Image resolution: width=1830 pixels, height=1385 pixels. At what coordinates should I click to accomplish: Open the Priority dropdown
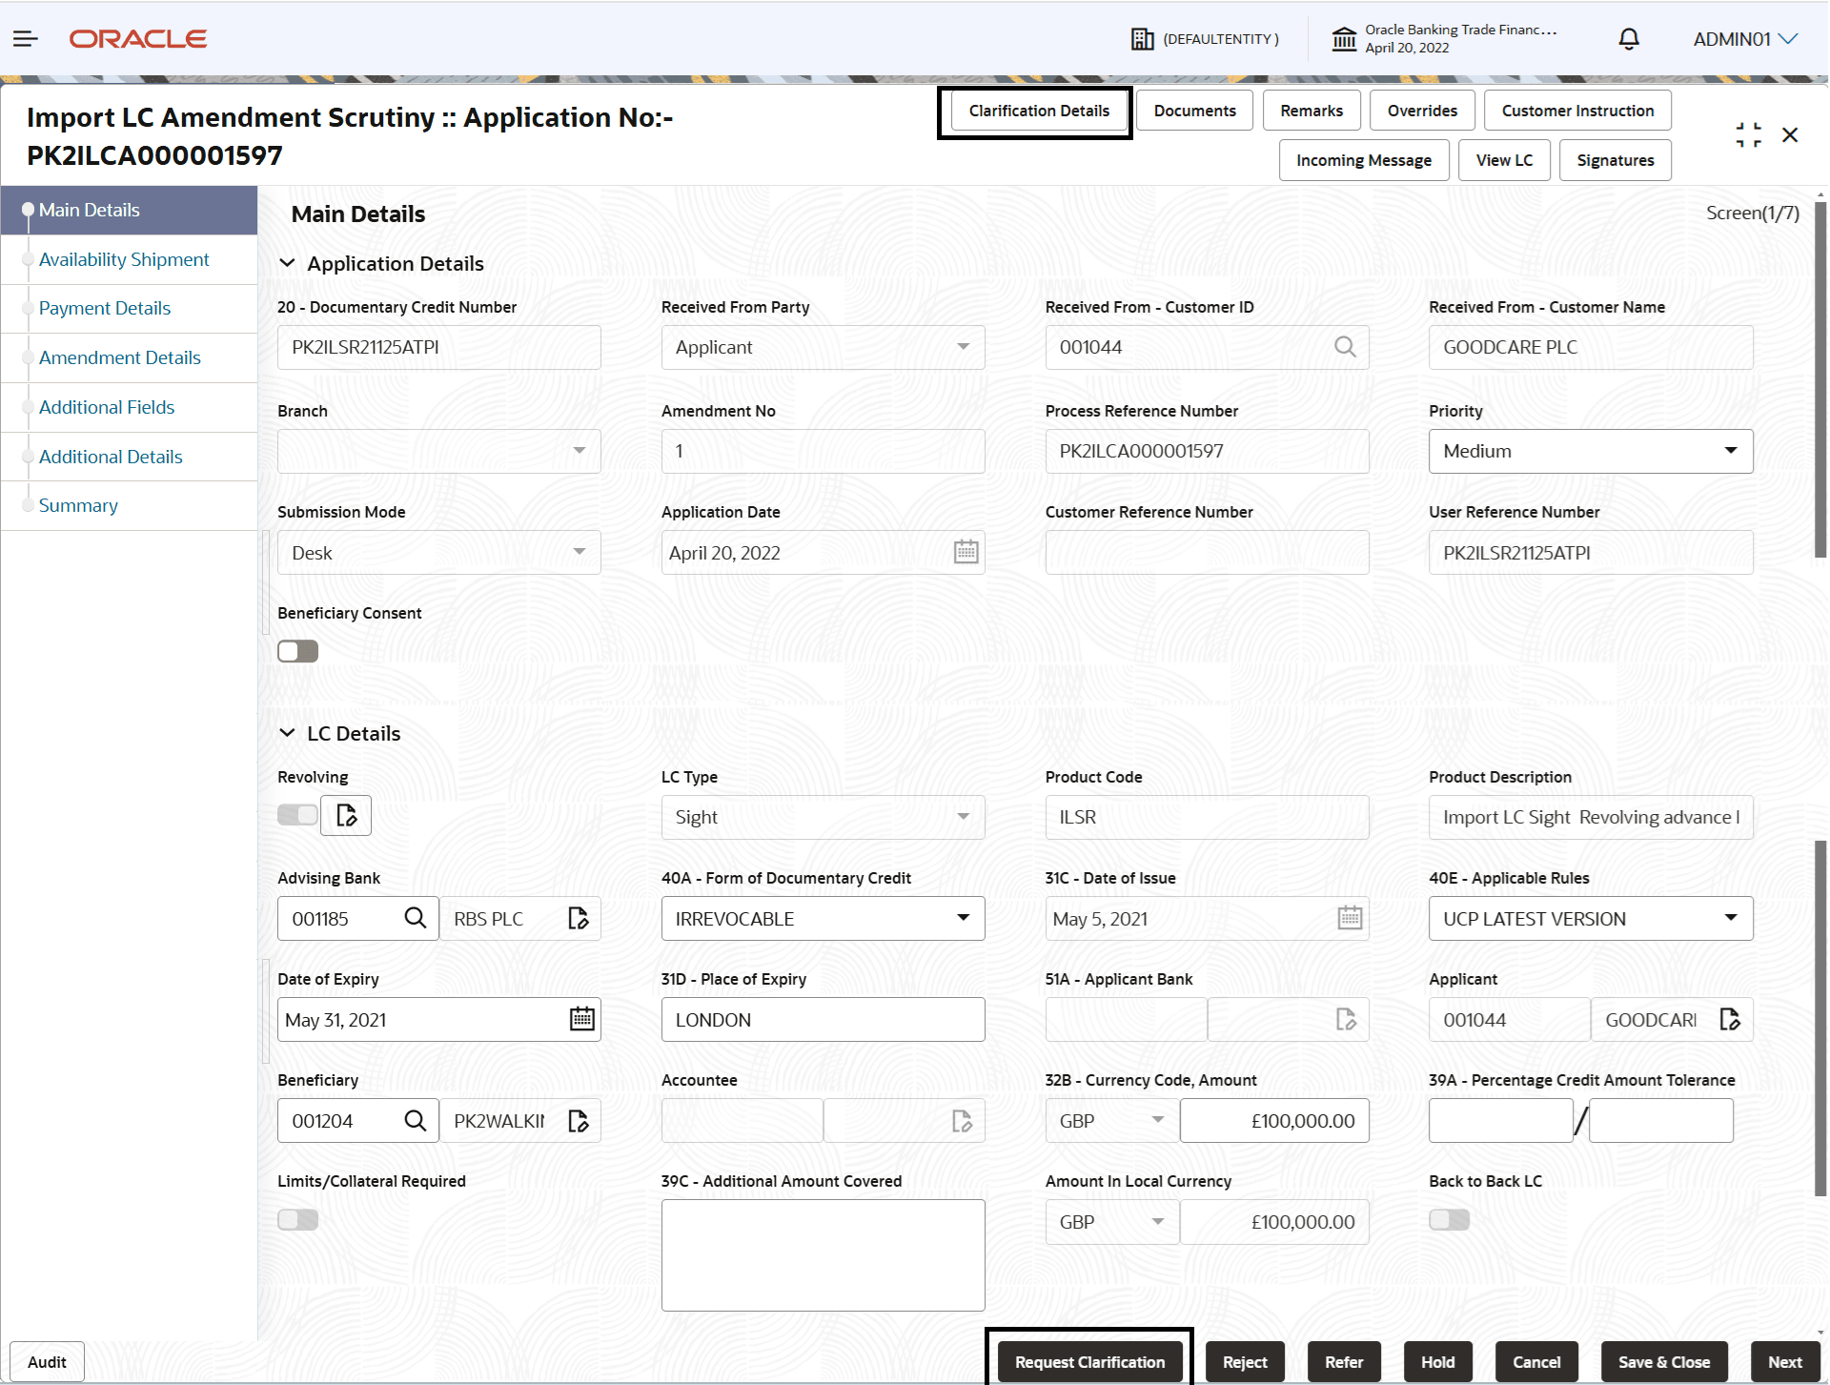tap(1590, 451)
